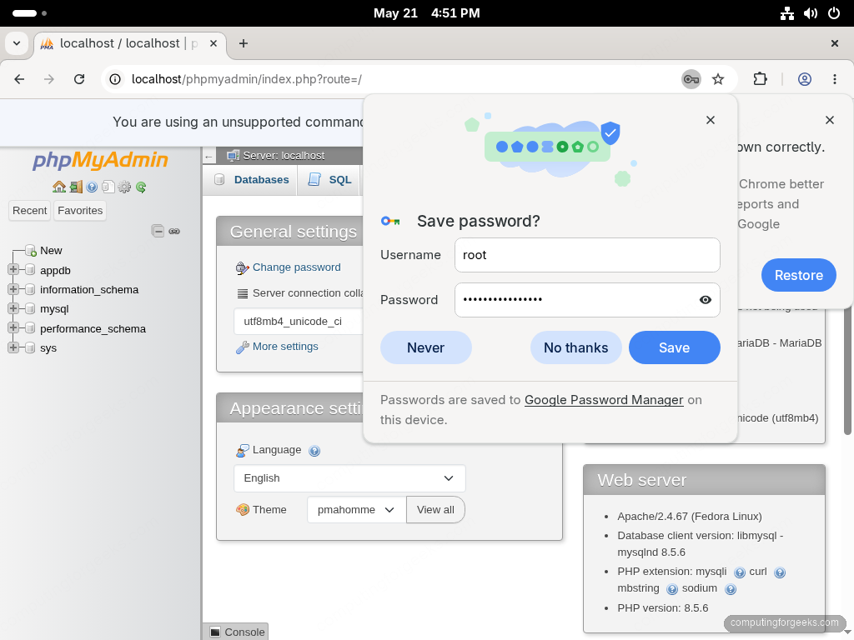
Task: Select the localhost phpMyAdmin browser tab
Action: pyautogui.click(x=130, y=43)
